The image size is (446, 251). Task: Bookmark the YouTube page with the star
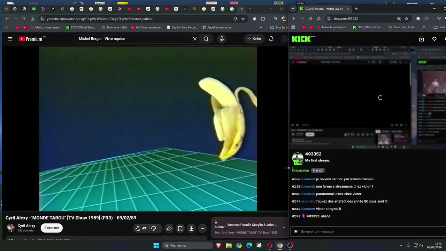pos(243,19)
